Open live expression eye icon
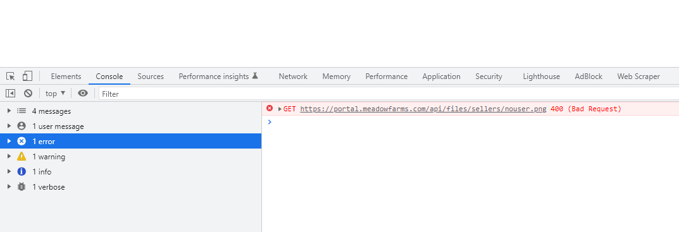Image resolution: width=679 pixels, height=232 pixels. click(x=83, y=93)
